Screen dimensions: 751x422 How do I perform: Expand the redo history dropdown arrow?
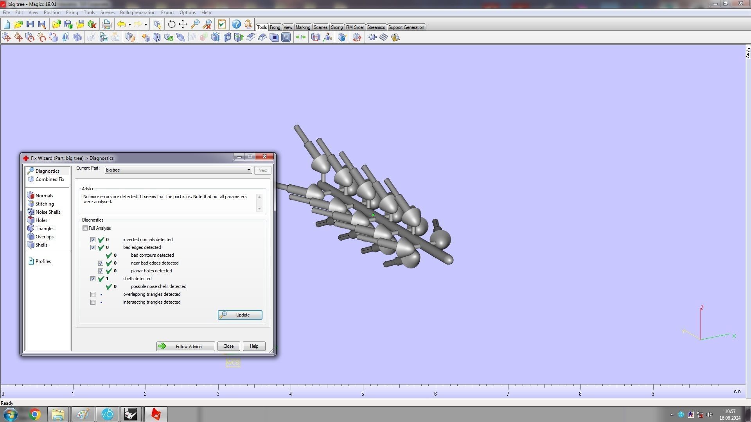pyautogui.click(x=146, y=25)
